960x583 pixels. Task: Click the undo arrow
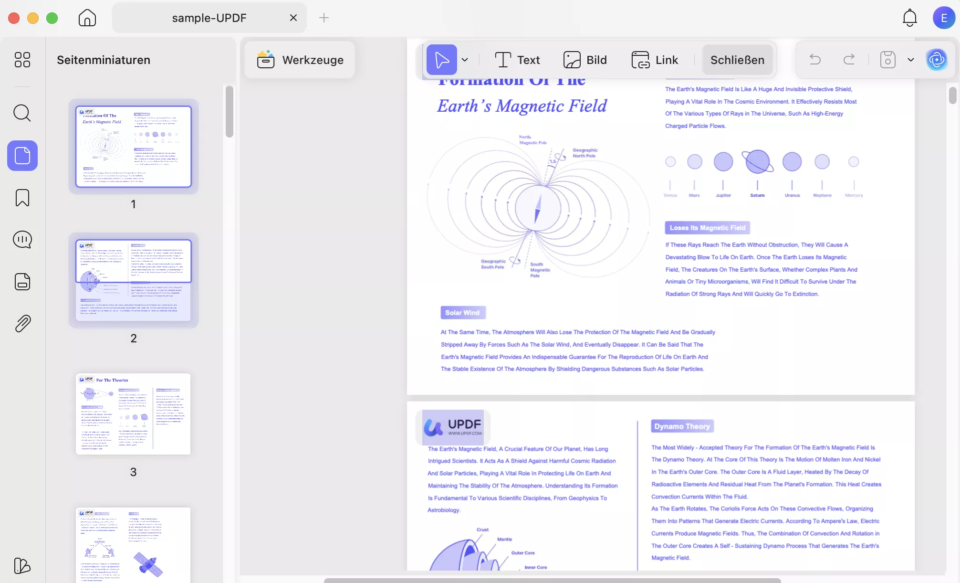click(815, 60)
